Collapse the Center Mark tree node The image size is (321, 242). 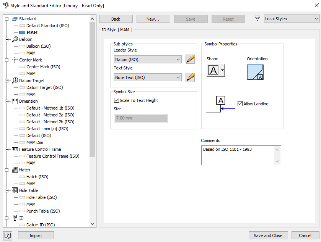pos(7,60)
